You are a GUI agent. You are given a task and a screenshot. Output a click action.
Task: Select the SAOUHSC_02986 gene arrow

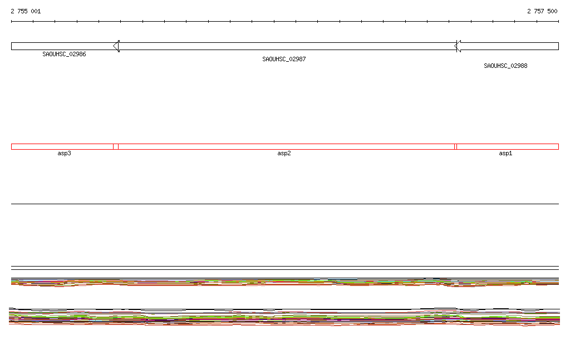click(65, 46)
